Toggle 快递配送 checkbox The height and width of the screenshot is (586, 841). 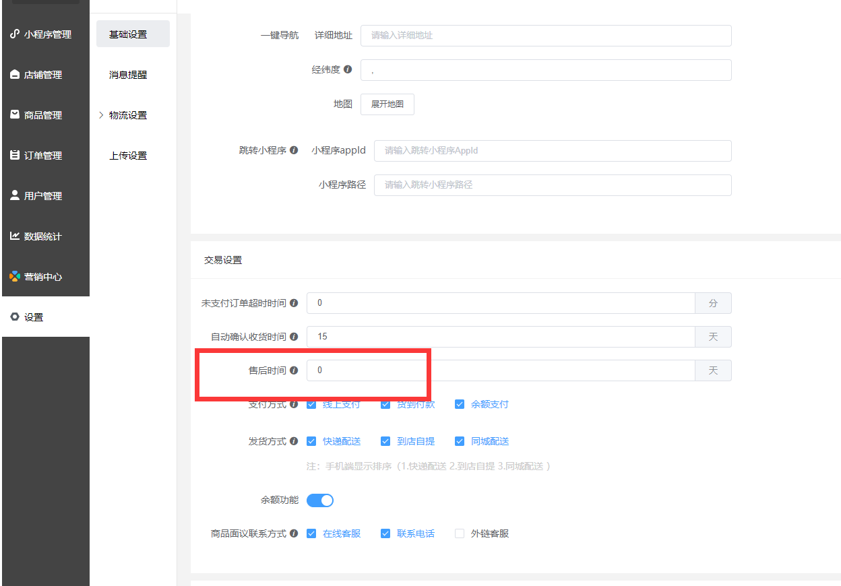311,441
